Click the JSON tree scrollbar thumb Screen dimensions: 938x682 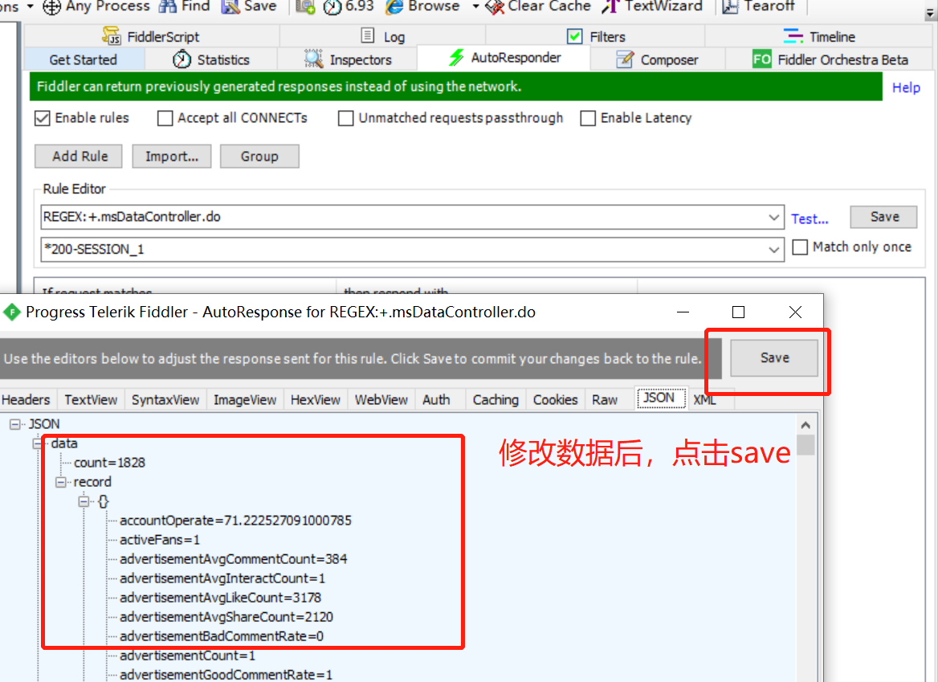point(805,445)
